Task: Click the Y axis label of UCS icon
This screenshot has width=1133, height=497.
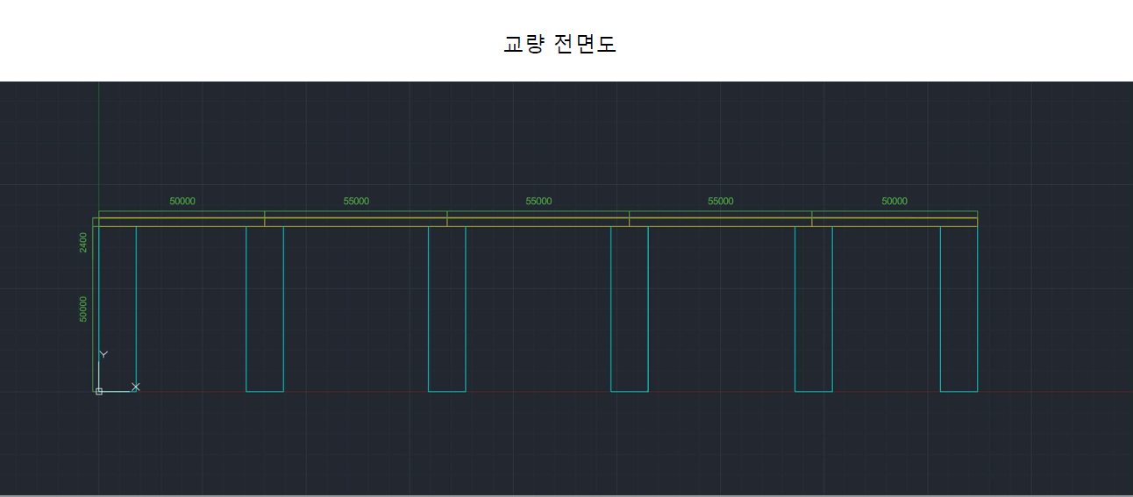Action: pos(103,354)
